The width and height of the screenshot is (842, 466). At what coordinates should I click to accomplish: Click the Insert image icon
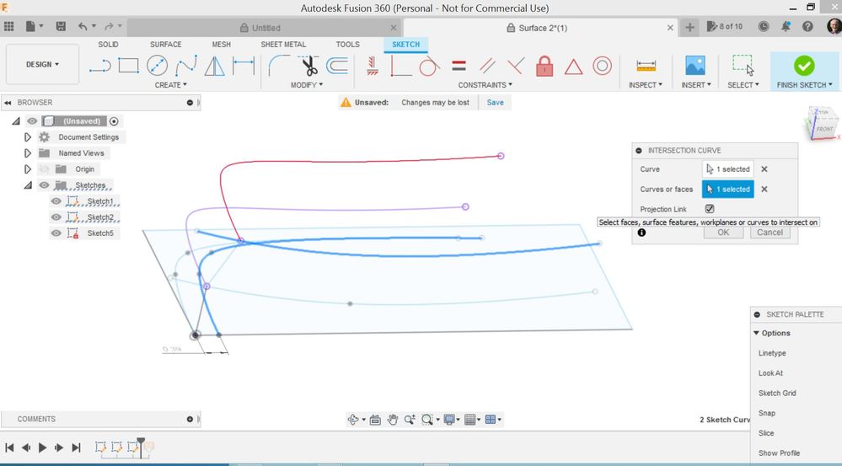[695, 66]
